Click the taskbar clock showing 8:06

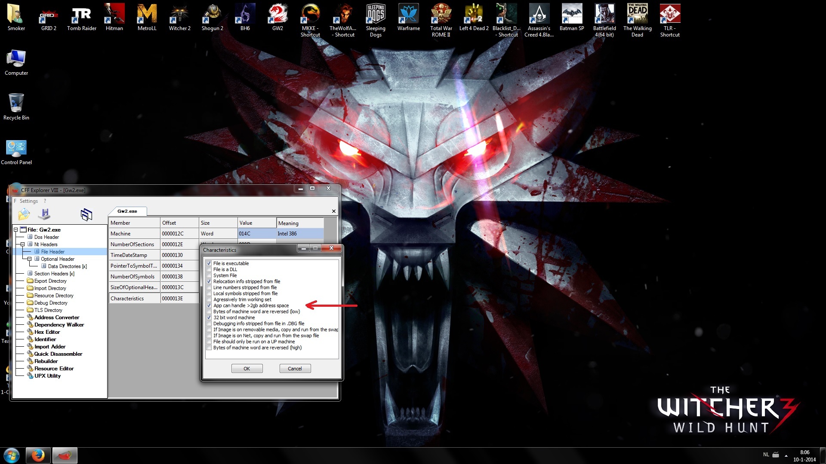click(x=804, y=456)
